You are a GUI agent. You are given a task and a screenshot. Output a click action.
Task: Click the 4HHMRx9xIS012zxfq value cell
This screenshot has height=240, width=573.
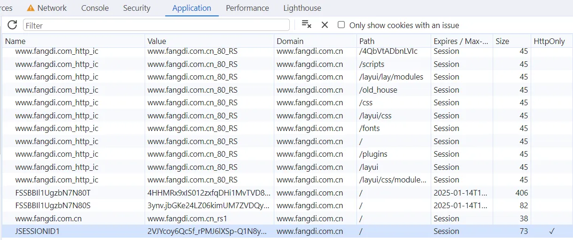pyautogui.click(x=209, y=193)
